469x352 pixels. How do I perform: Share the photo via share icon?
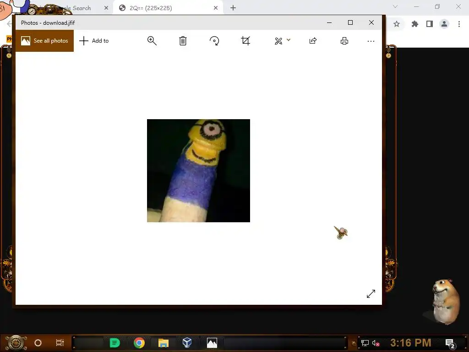click(x=313, y=41)
